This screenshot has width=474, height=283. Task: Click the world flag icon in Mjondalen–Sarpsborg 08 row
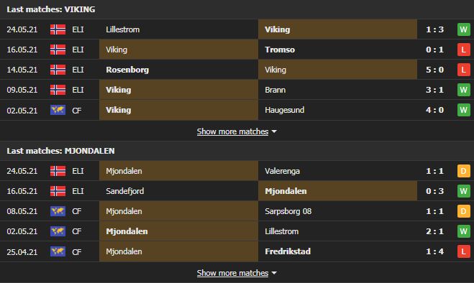(x=58, y=211)
